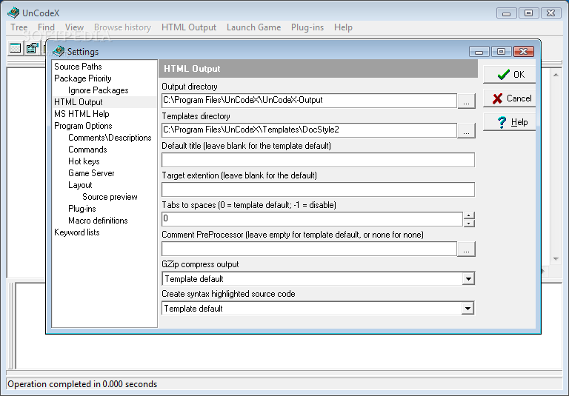Open the Launch Game menu
569x396 pixels.
253,27
